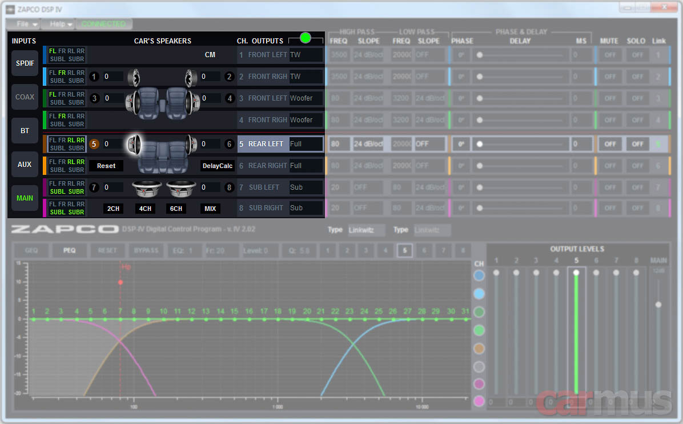Open the File menu
The height and width of the screenshot is (424, 683).
(x=23, y=24)
